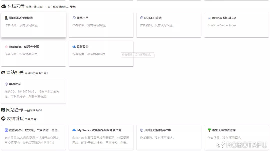Click the globe icon of NOISE自留地

coord(142,18)
